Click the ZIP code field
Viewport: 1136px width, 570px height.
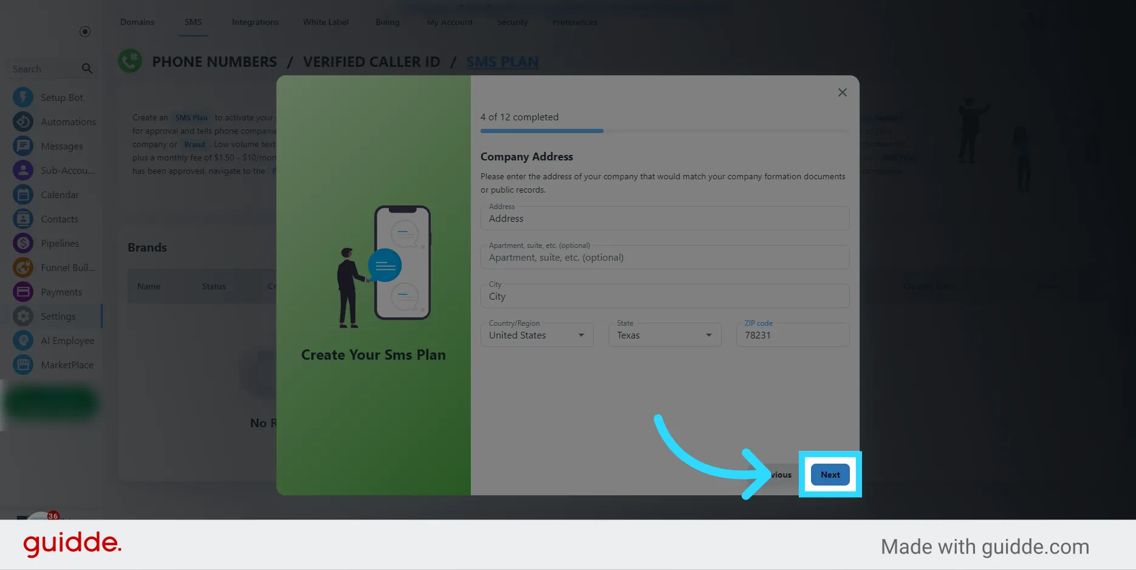[793, 335]
